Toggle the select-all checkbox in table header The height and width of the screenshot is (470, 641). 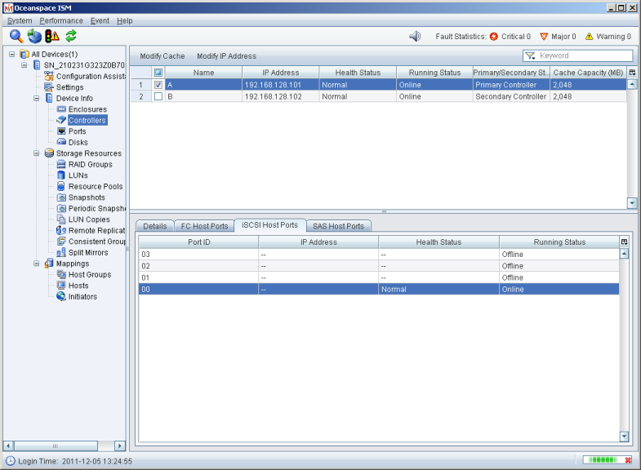pyautogui.click(x=158, y=73)
